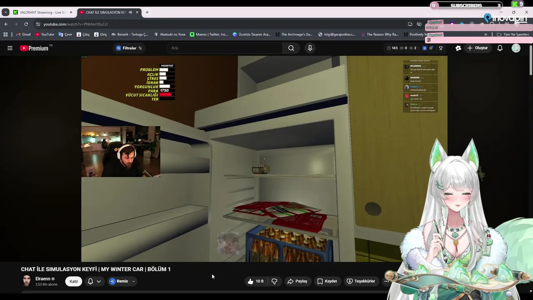Click the video title text

tap(96, 269)
